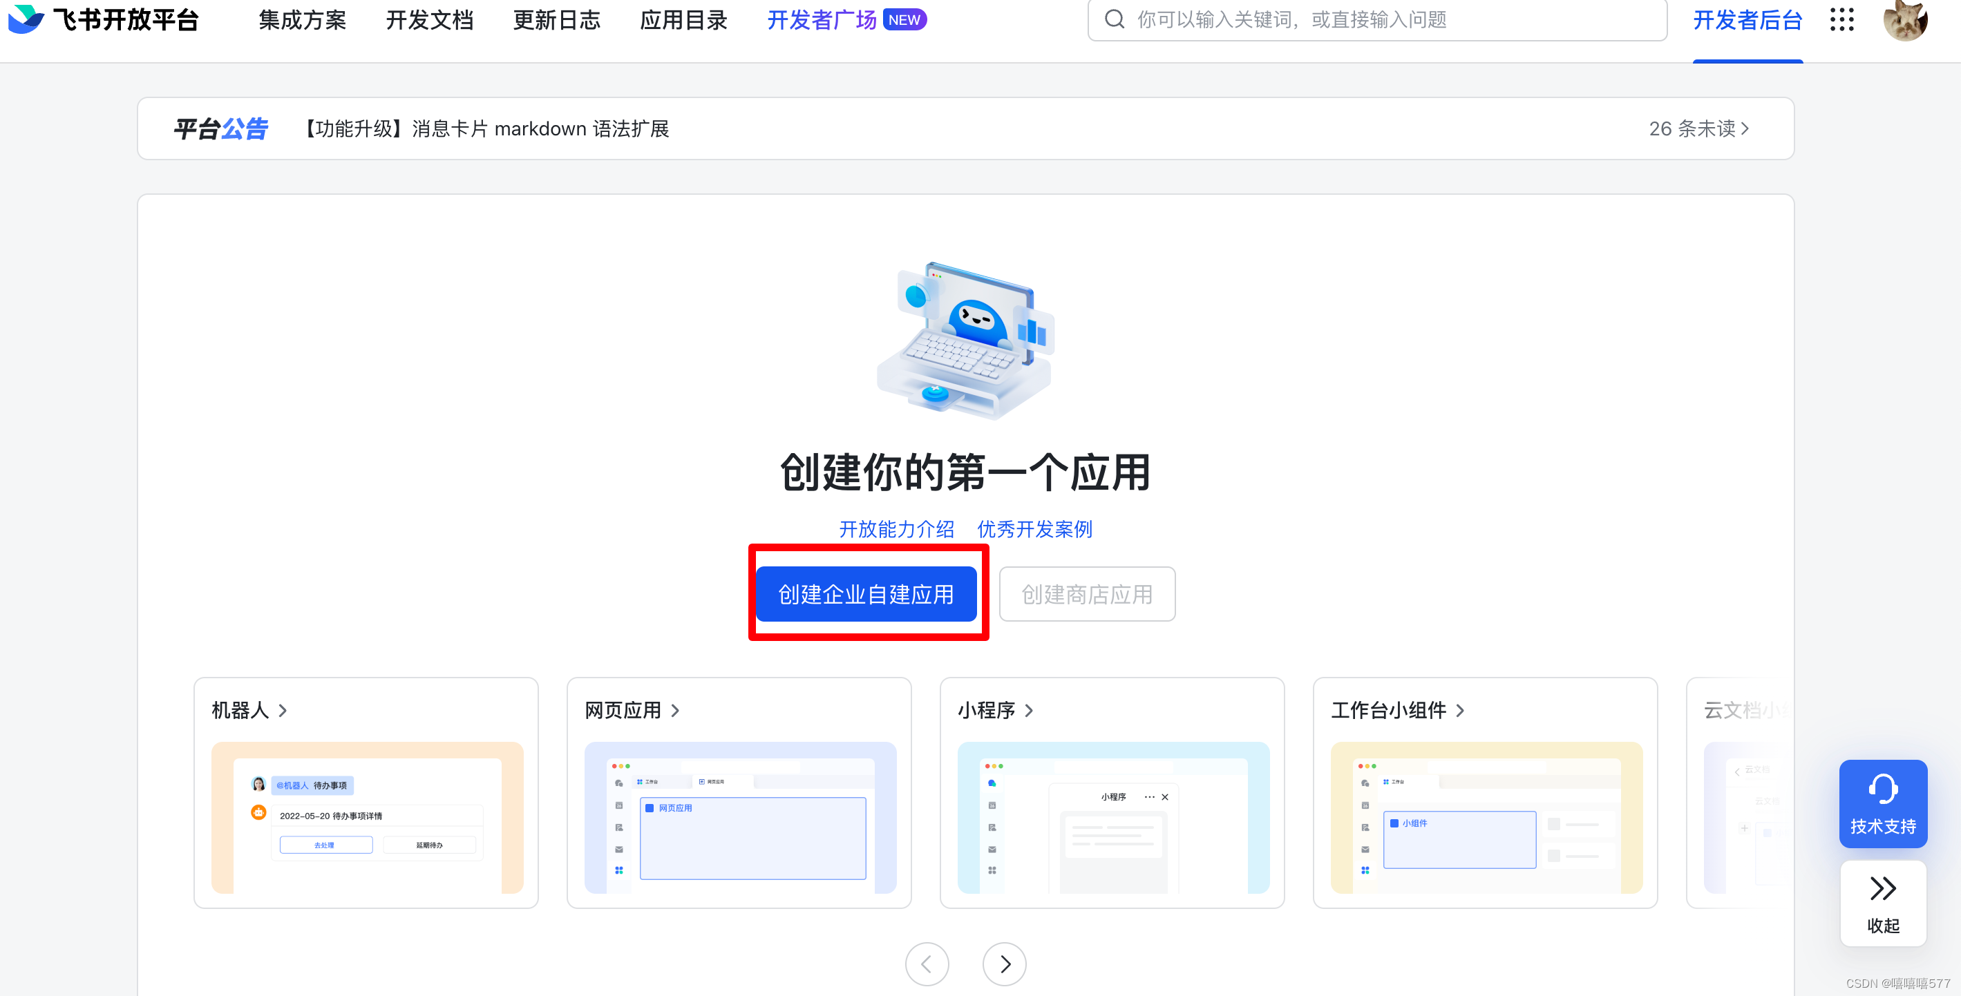The width and height of the screenshot is (1961, 996).
Task: Click the user avatar picture
Action: [1904, 20]
